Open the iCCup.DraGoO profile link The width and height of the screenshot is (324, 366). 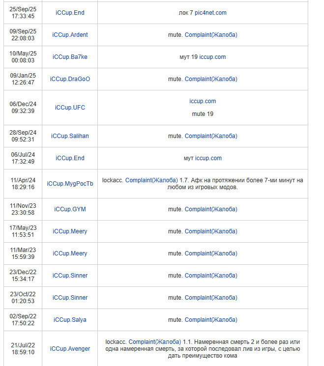tap(70, 79)
